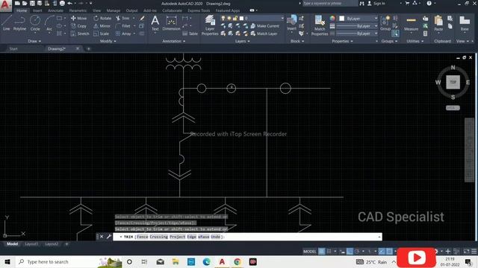Add new drawing tab with plus button

(x=88, y=48)
